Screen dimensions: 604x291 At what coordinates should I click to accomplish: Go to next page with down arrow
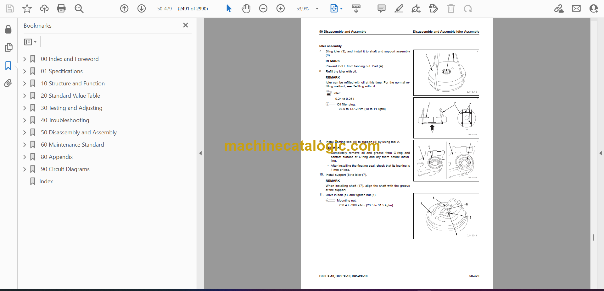[x=142, y=8]
